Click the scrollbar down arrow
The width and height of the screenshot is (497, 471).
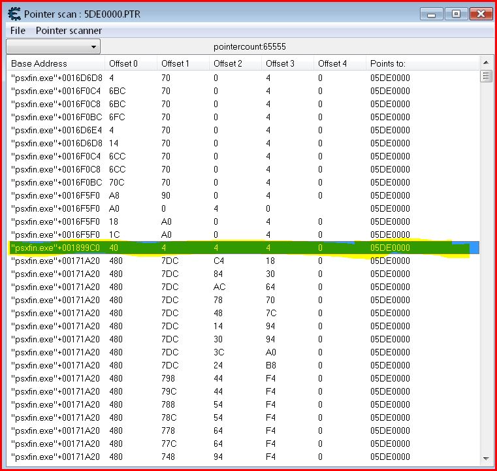(485, 458)
